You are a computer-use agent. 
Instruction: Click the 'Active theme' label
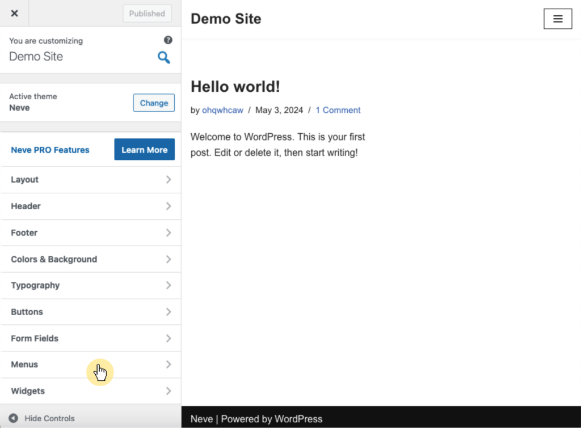pos(33,96)
